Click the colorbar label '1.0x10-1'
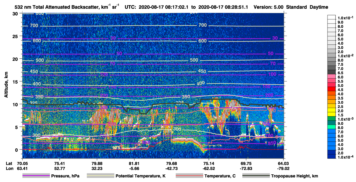Image resolution: width=356 pixels, height=182 pixels. click(346, 18)
